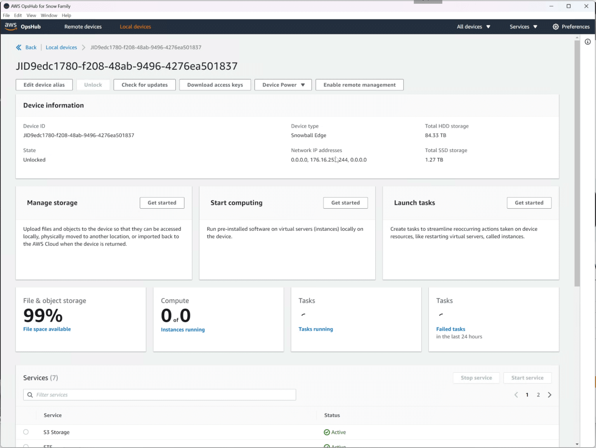Open the Edit menu
This screenshot has height=448, width=596.
[18, 16]
